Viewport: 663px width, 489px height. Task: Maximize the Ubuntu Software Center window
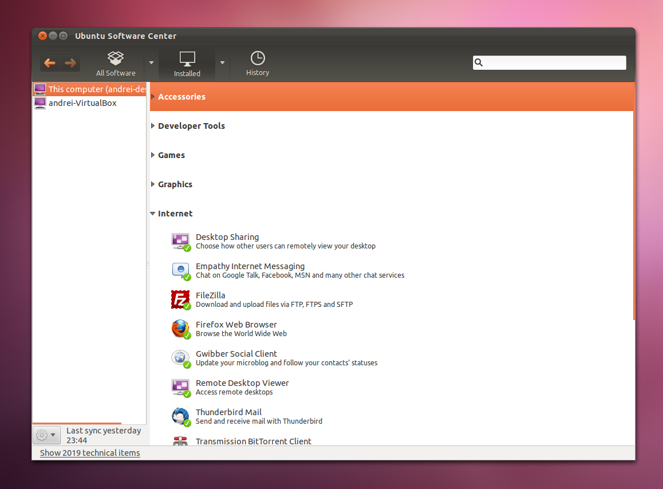pos(63,36)
